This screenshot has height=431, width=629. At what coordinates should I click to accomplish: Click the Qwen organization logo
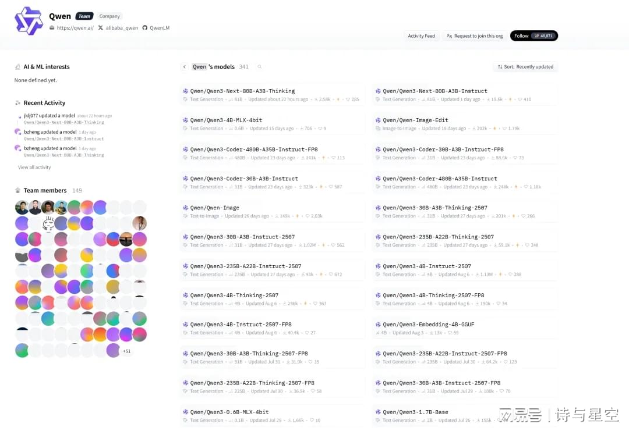pos(29,21)
